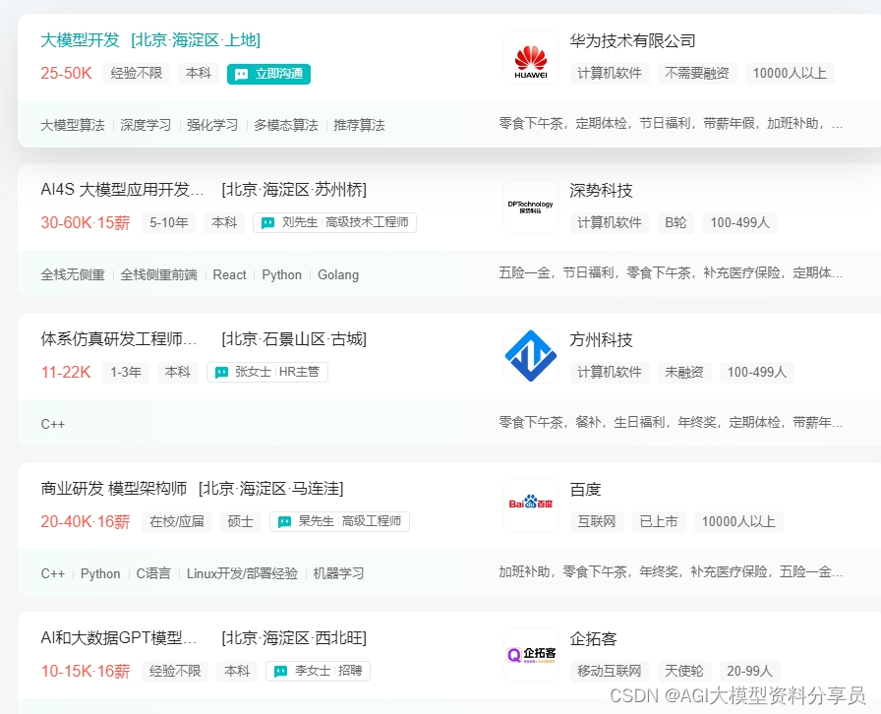Click chat icon beside 刘先生 高级技术工程师
881x714 pixels.
(x=268, y=222)
